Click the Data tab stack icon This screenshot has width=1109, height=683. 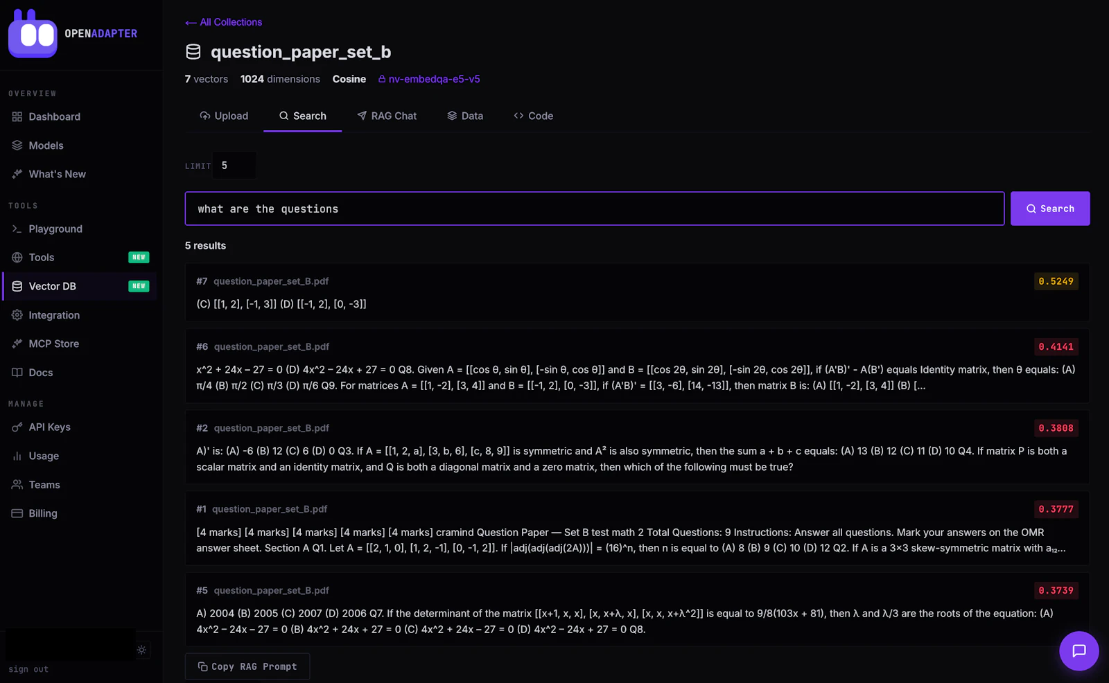click(452, 116)
